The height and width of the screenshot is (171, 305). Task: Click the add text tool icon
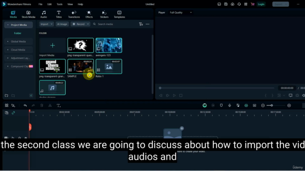pyautogui.click(x=58, y=105)
